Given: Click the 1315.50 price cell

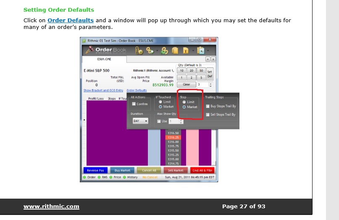Looking at the screenshot, I should [x=173, y=150].
